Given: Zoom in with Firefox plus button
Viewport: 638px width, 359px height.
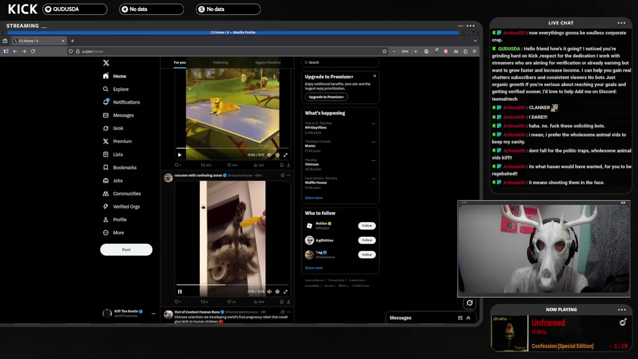Looking at the screenshot, I should [x=415, y=51].
